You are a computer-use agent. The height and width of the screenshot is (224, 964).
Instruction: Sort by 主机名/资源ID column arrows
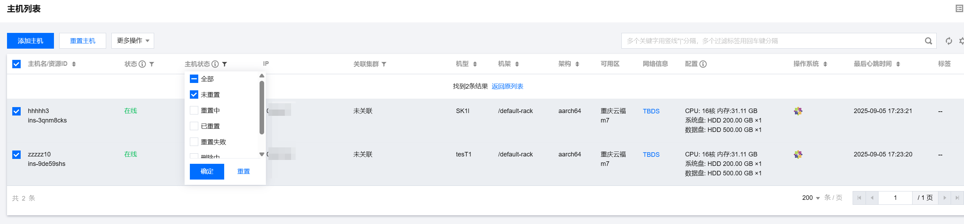[74, 64]
